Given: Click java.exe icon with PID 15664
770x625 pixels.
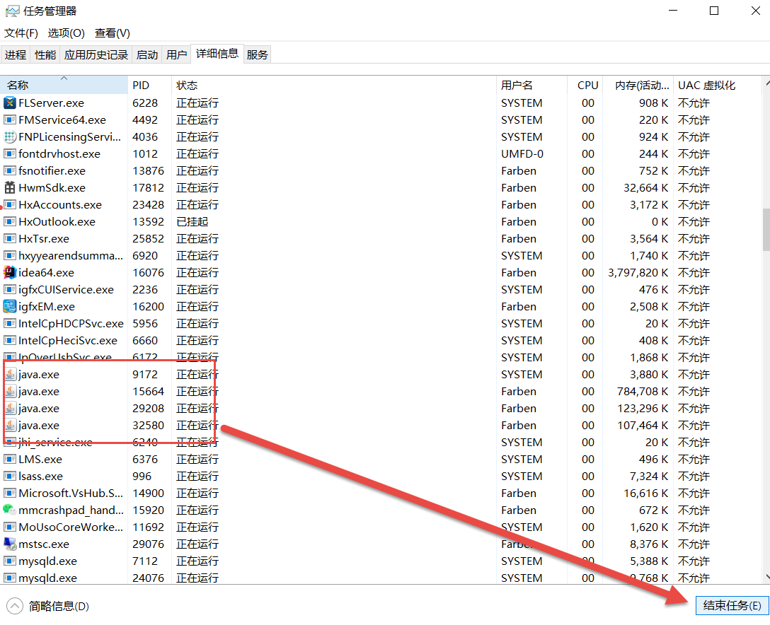Looking at the screenshot, I should (x=11, y=392).
